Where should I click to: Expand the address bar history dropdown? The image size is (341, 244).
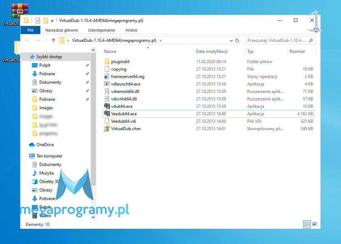coord(231,40)
